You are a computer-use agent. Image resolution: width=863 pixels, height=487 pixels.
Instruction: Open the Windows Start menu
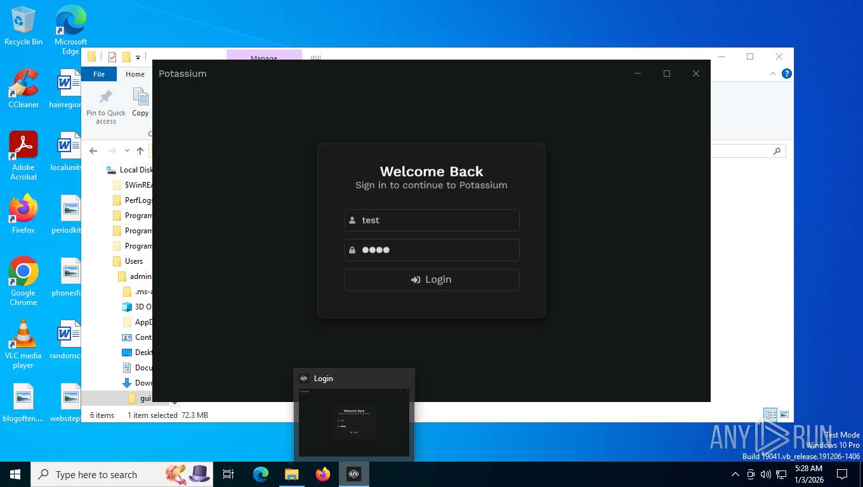15,474
